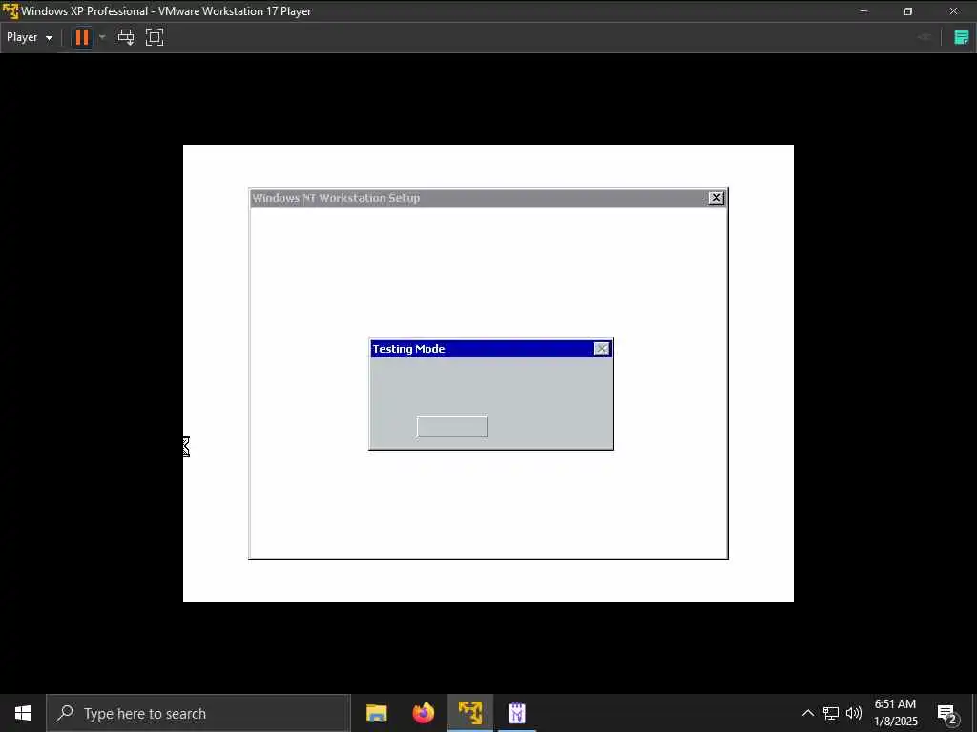Focus the taskbar search box
This screenshot has height=732, width=977.
pyautogui.click(x=198, y=713)
